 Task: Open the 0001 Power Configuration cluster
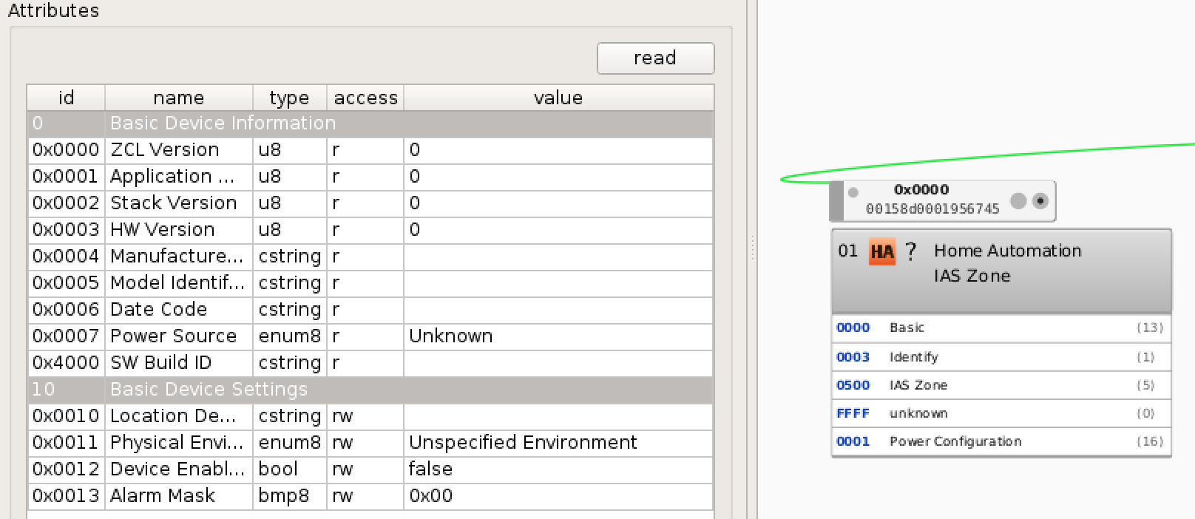[1001, 441]
